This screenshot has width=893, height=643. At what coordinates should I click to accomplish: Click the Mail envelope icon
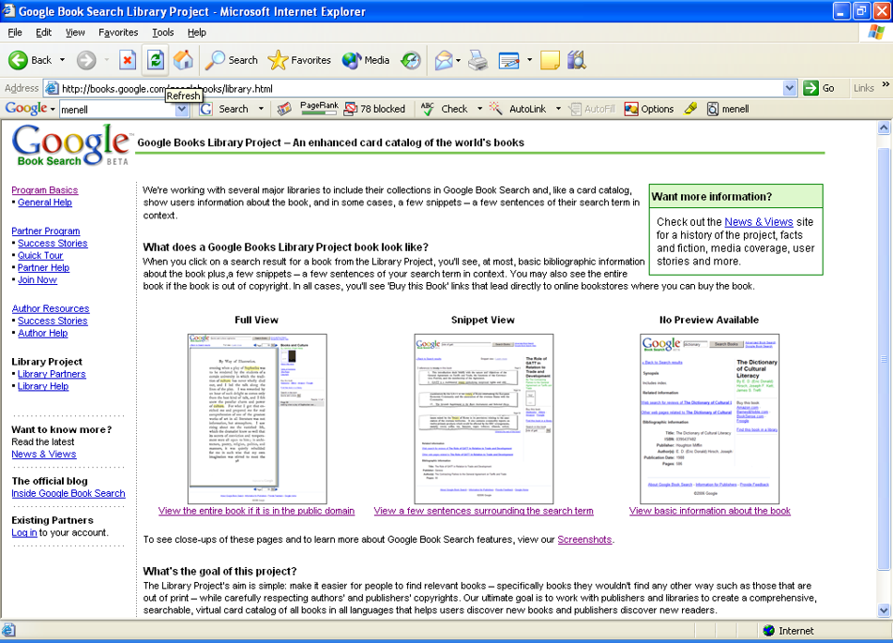click(x=443, y=60)
